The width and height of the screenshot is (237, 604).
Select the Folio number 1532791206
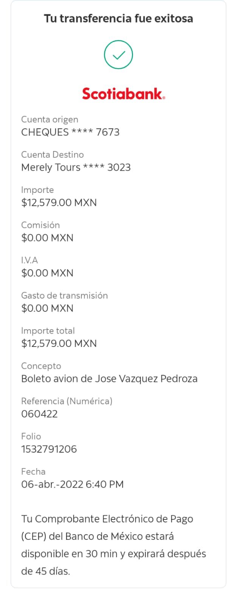click(49, 449)
